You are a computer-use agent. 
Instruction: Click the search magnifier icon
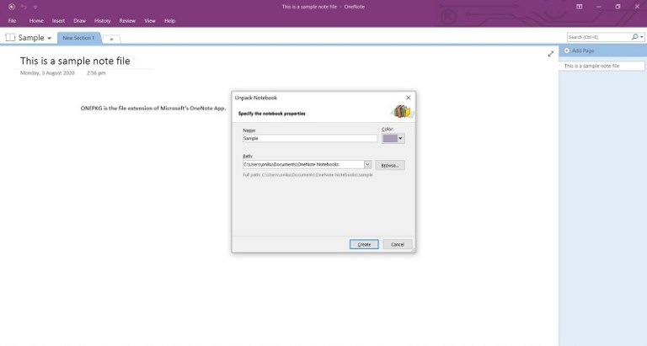[x=634, y=37]
